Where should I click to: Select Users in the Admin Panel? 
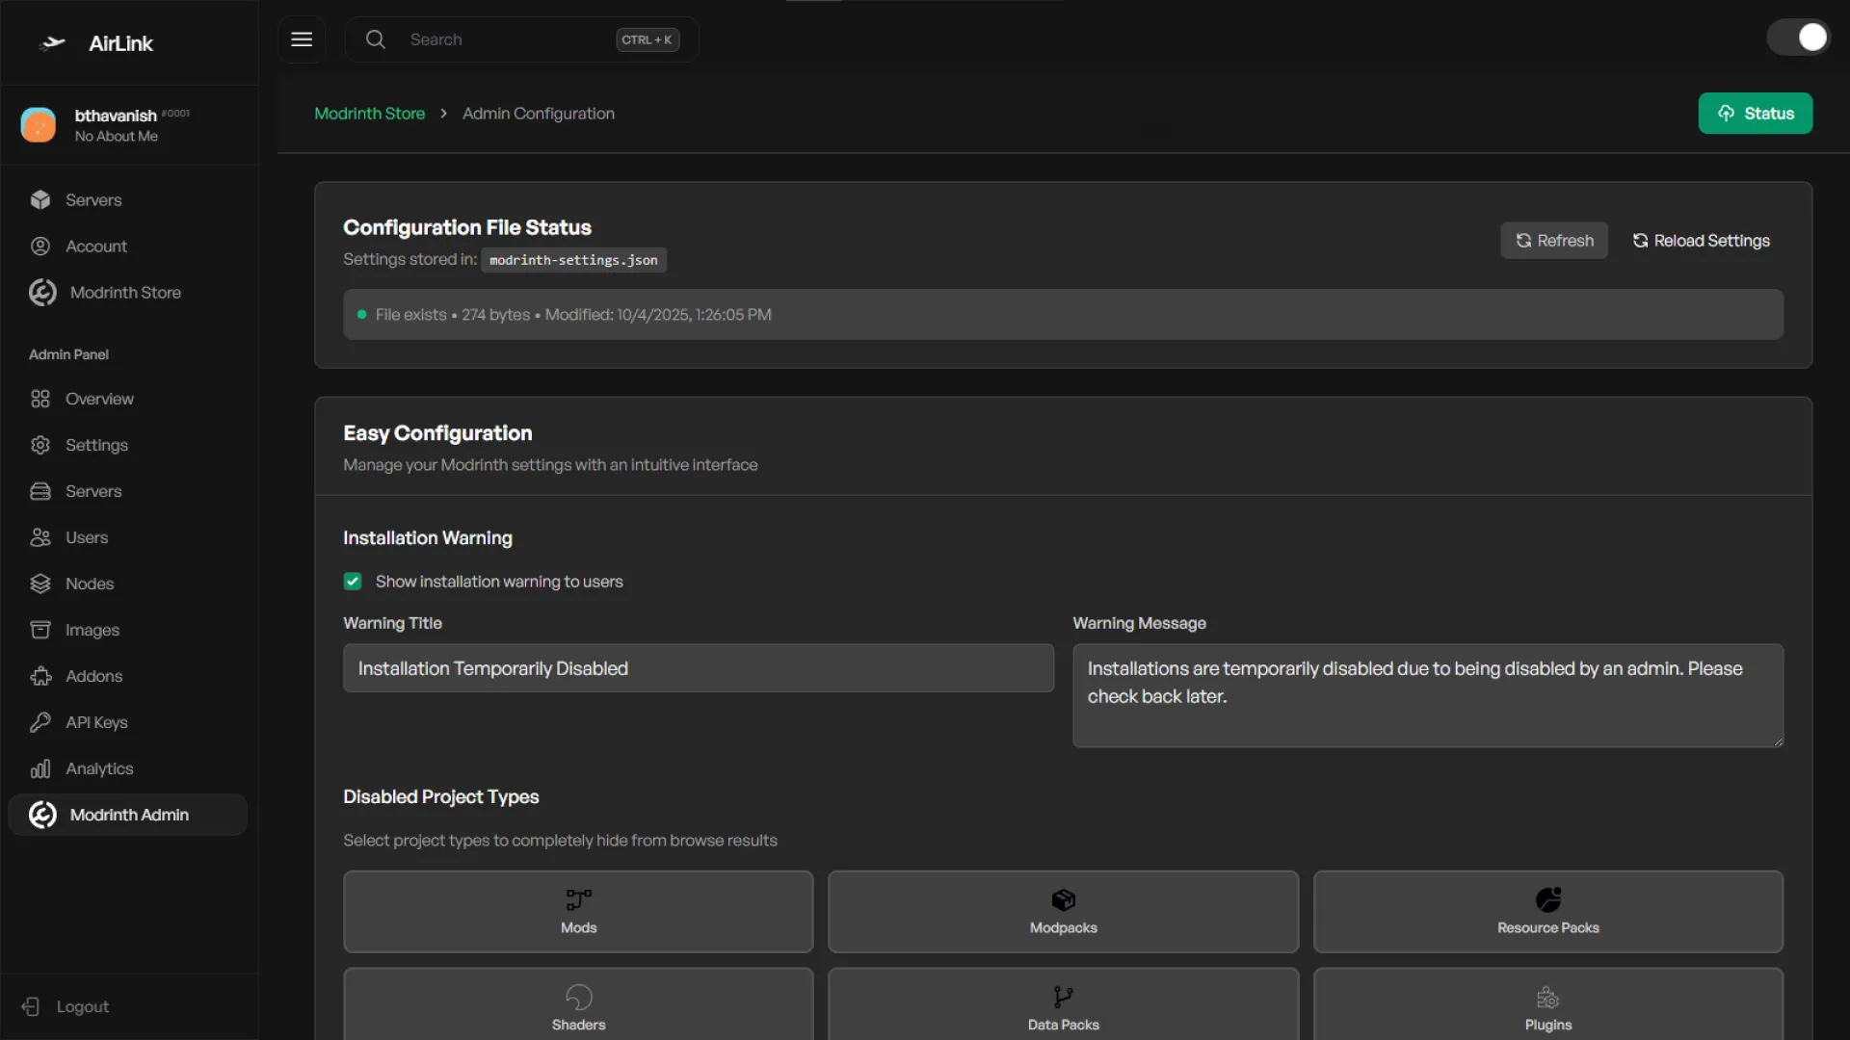click(x=86, y=537)
